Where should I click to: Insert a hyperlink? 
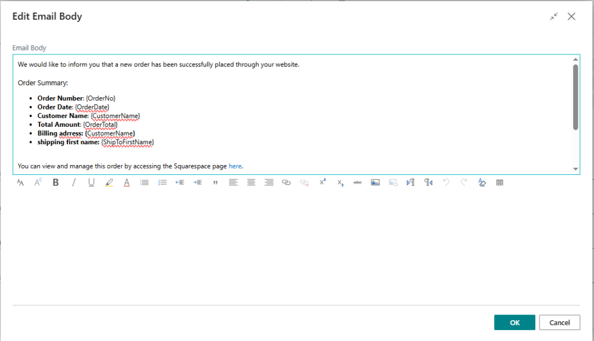(286, 182)
